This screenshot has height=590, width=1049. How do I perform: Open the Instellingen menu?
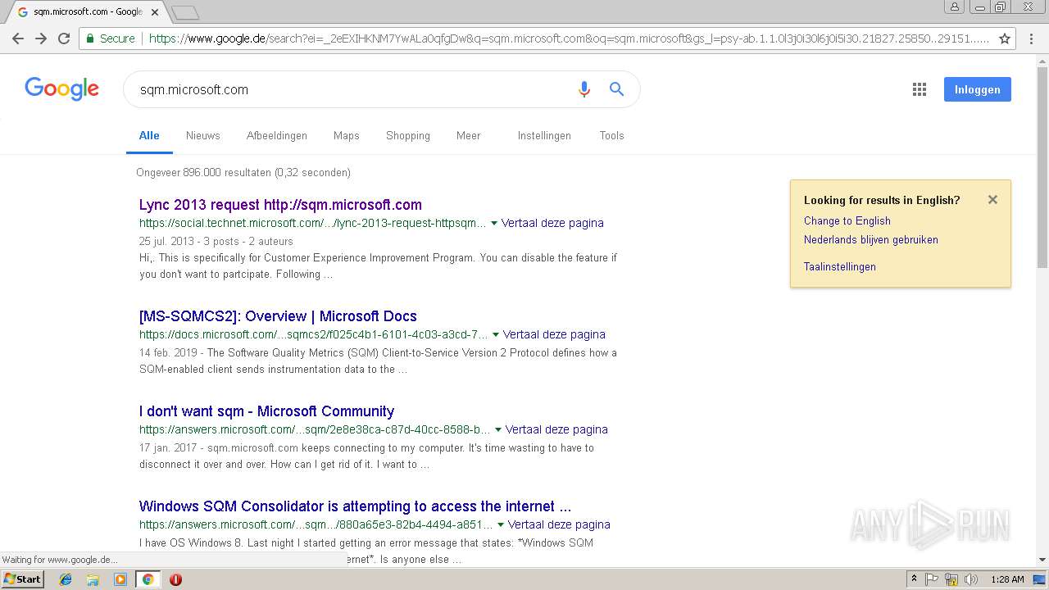tap(544, 136)
